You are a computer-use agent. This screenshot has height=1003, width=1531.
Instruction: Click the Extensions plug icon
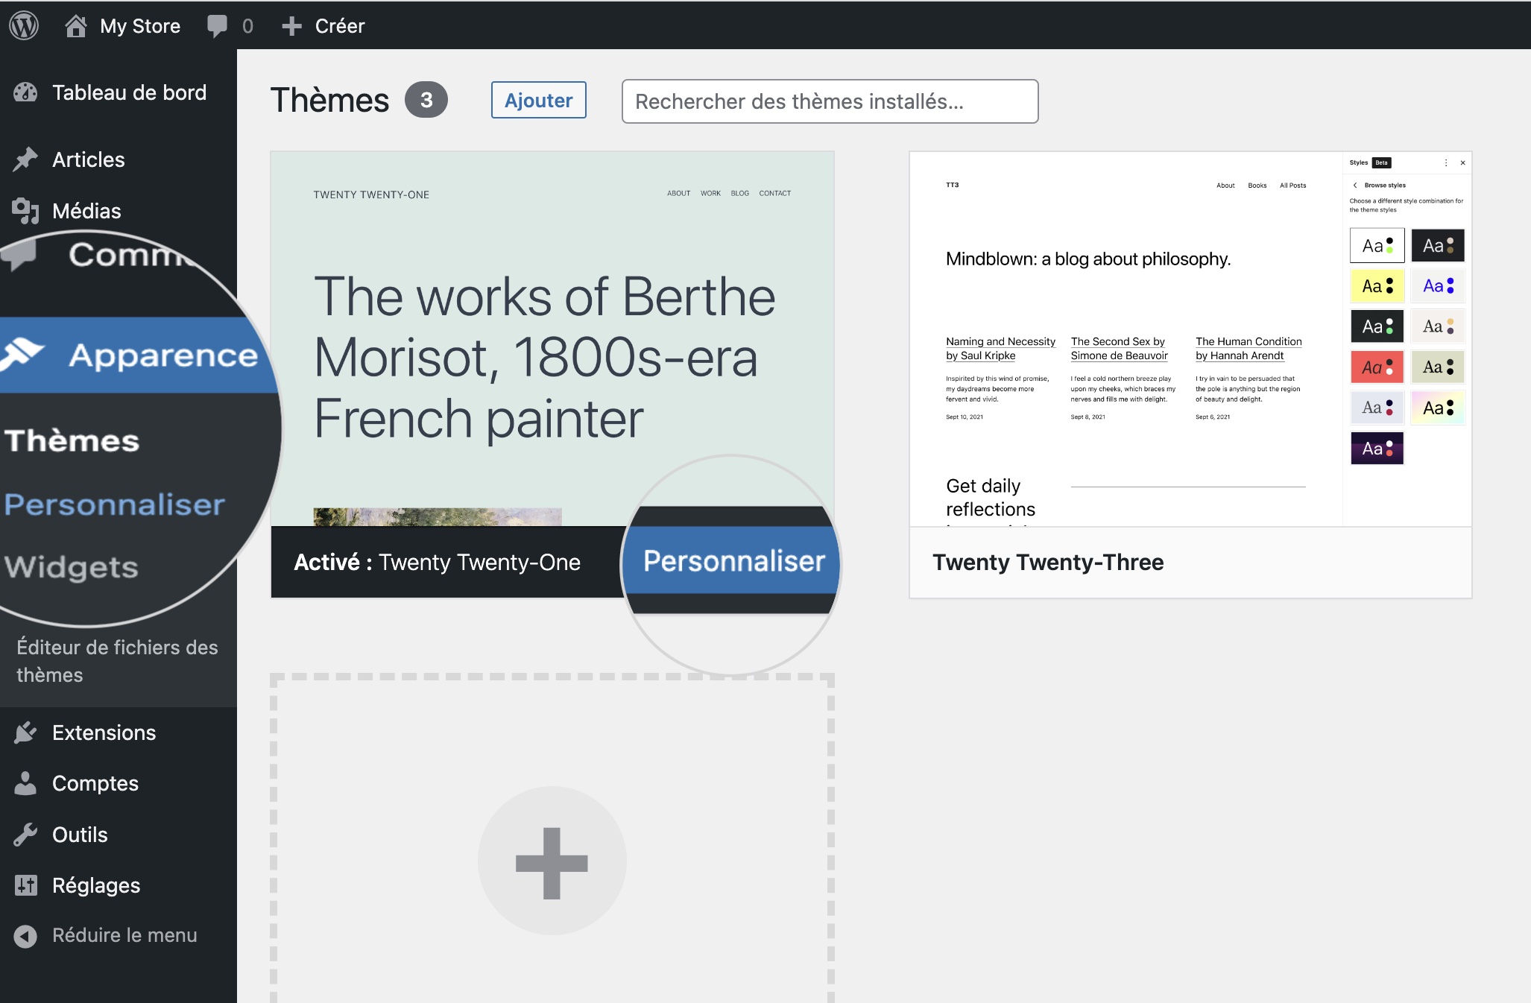point(25,733)
